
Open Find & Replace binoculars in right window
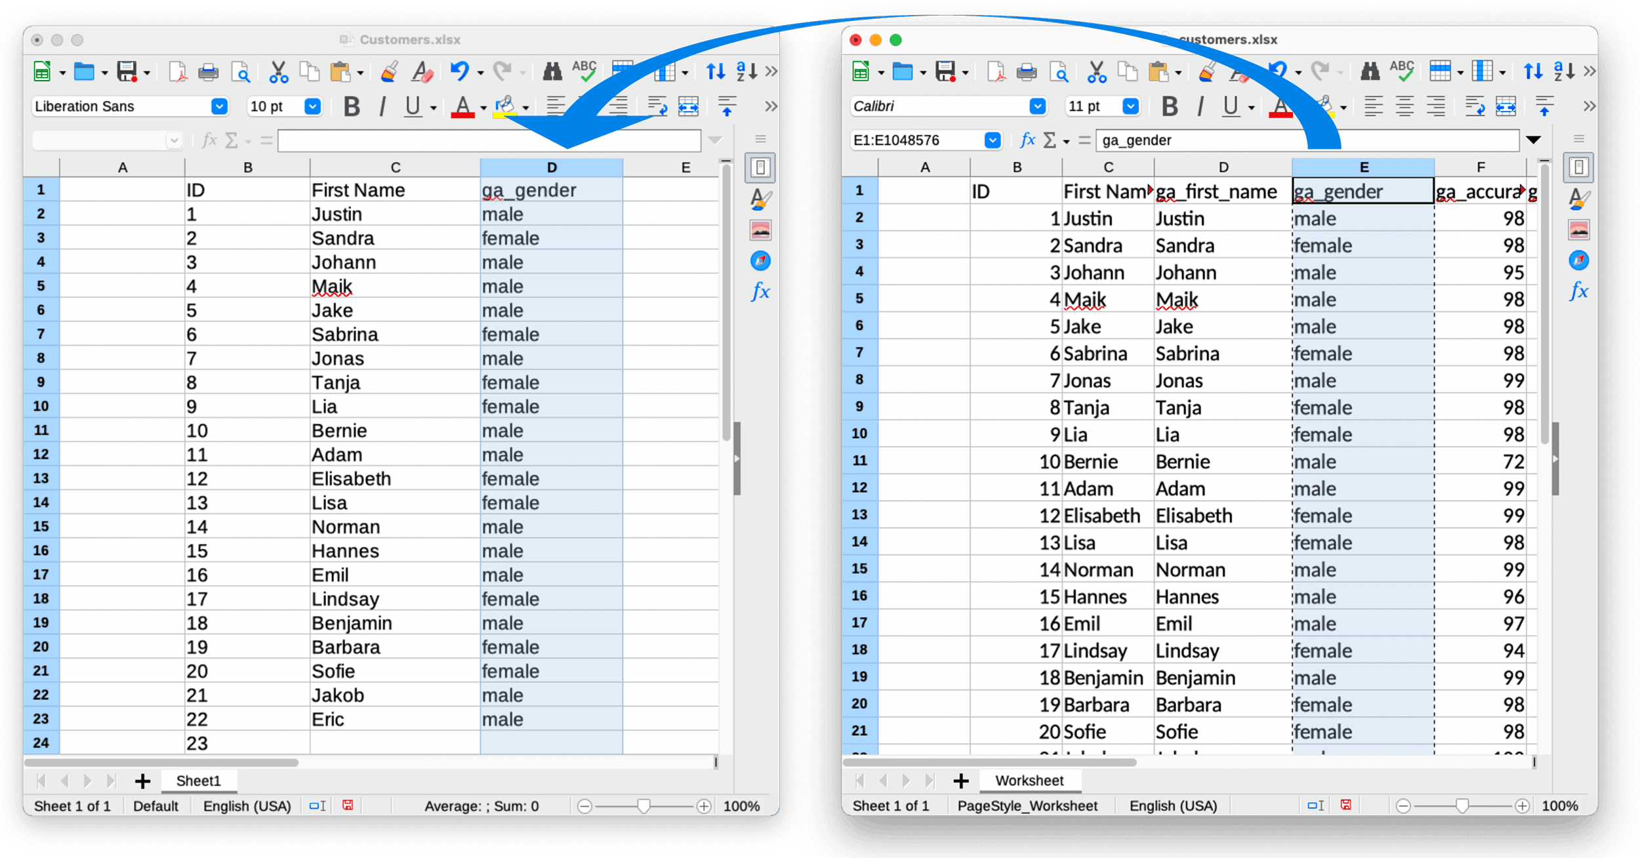tap(1370, 71)
